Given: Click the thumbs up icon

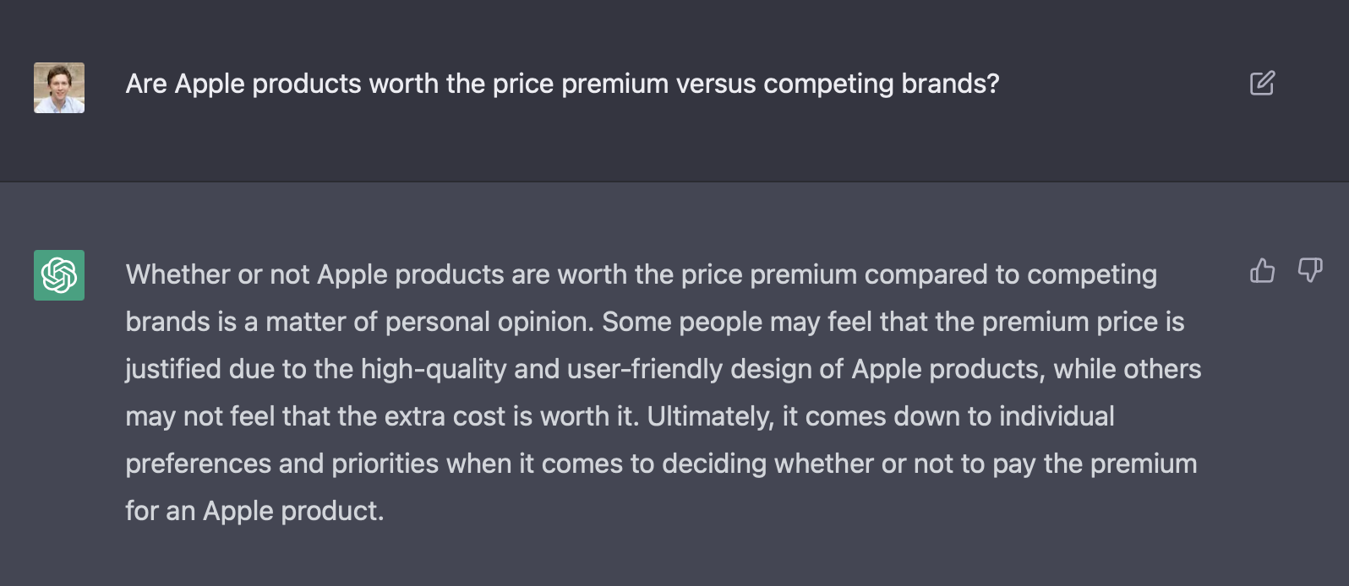Looking at the screenshot, I should tap(1262, 270).
